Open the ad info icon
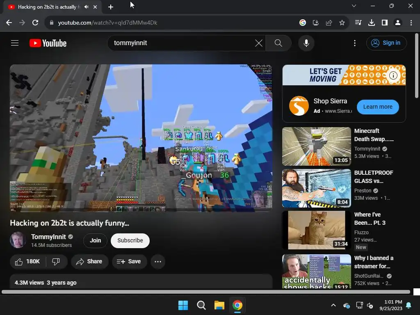The width and height of the screenshot is (420, 315). point(393,75)
